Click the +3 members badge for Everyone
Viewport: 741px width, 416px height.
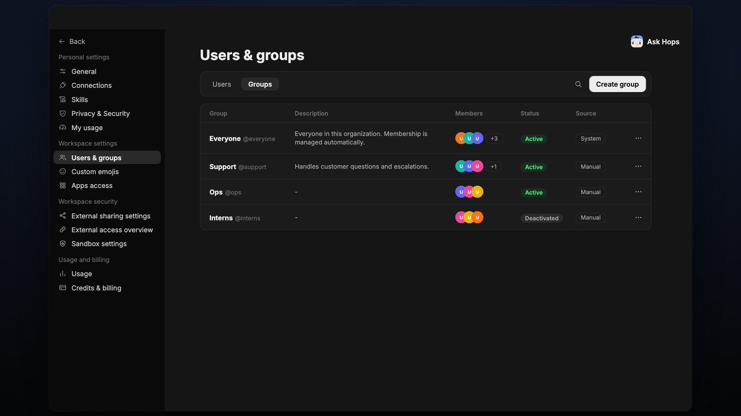494,138
